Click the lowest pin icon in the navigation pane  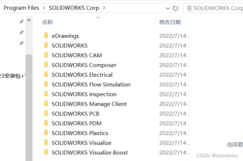point(21,43)
